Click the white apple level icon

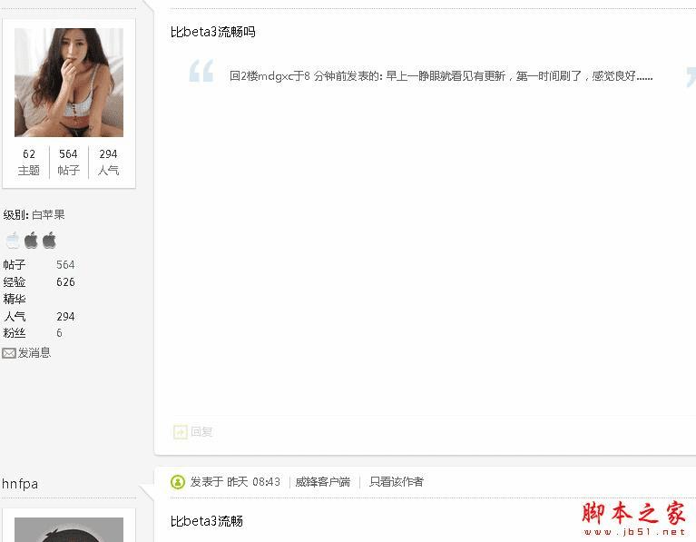13,241
